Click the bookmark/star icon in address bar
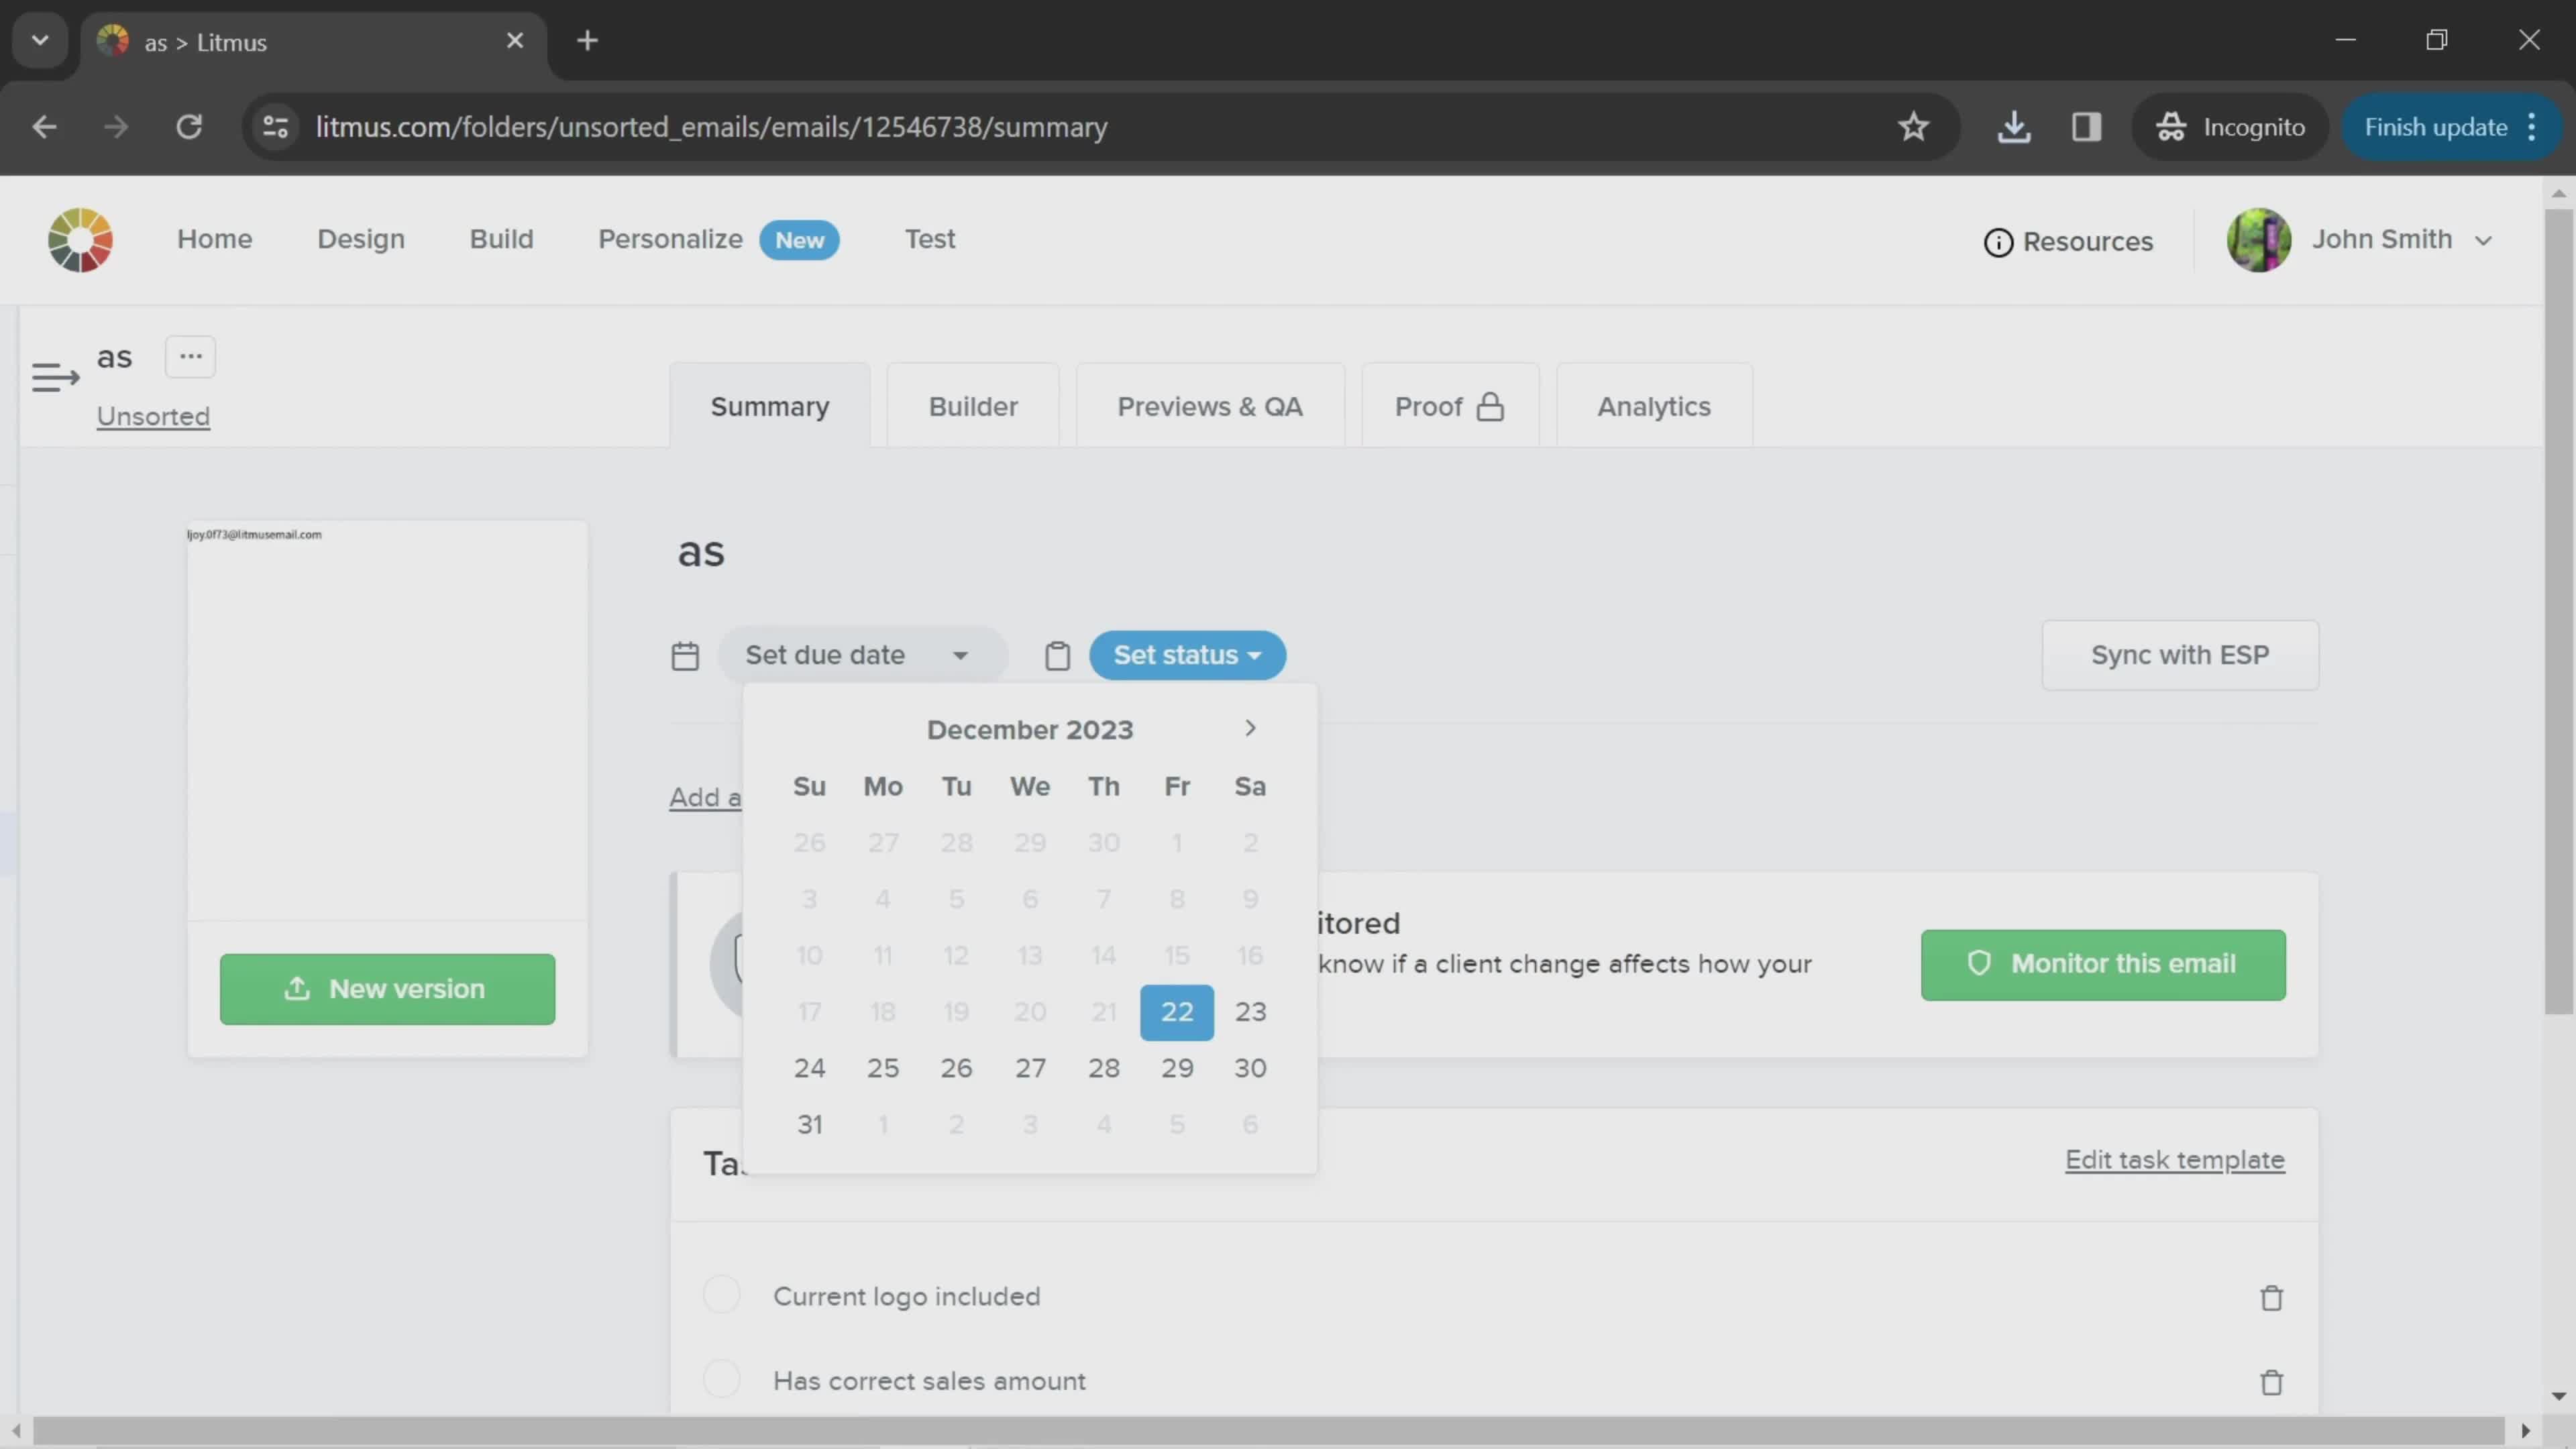Image resolution: width=2576 pixels, height=1449 pixels. (x=1915, y=125)
